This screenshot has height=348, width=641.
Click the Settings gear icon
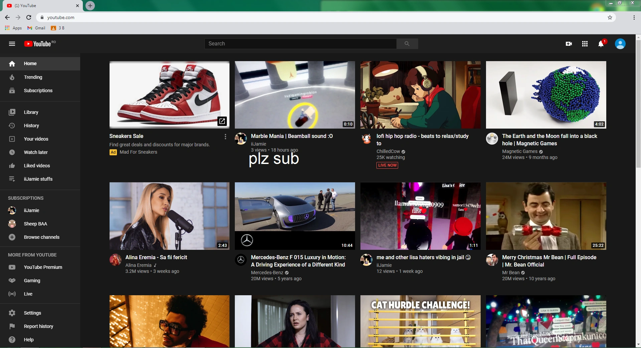pos(12,313)
